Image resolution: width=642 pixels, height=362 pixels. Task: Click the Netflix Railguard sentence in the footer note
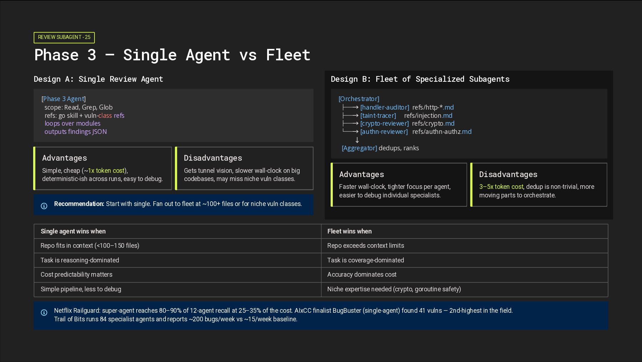click(173, 311)
